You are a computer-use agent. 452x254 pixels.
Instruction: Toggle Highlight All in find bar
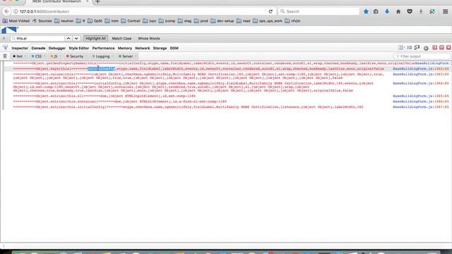click(x=95, y=38)
